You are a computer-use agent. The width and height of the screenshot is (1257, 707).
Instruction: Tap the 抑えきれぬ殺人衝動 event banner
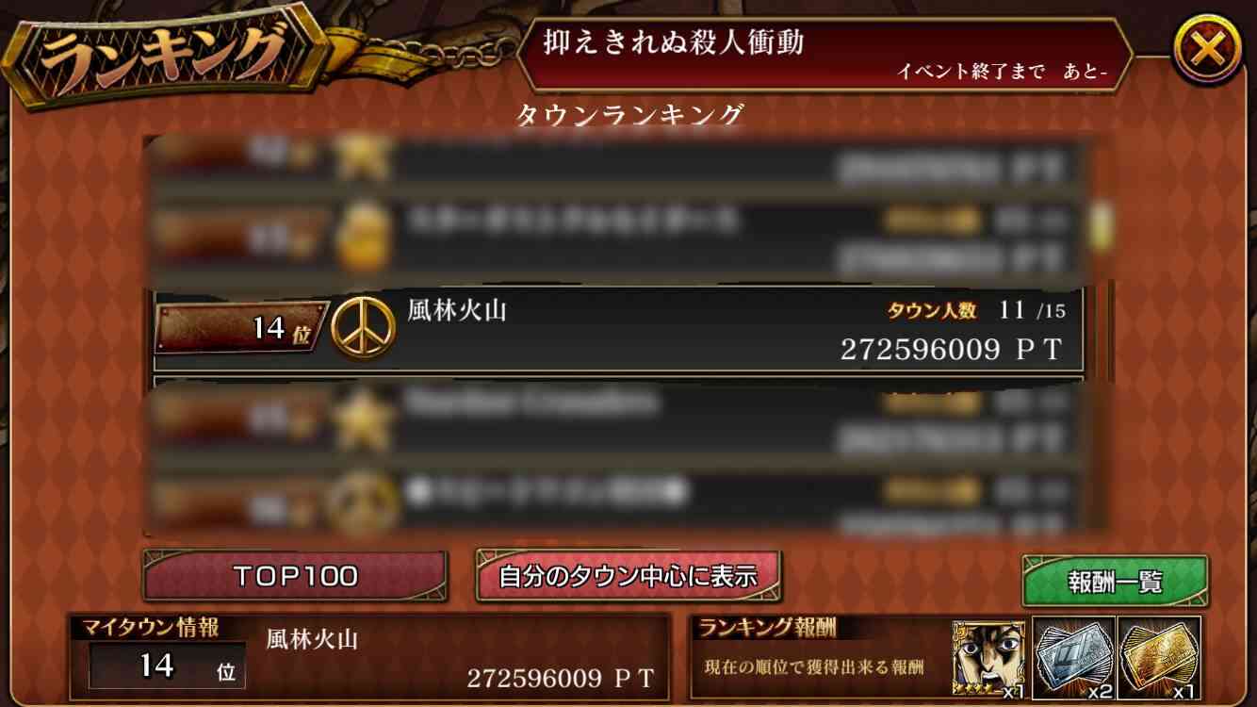pos(824,55)
